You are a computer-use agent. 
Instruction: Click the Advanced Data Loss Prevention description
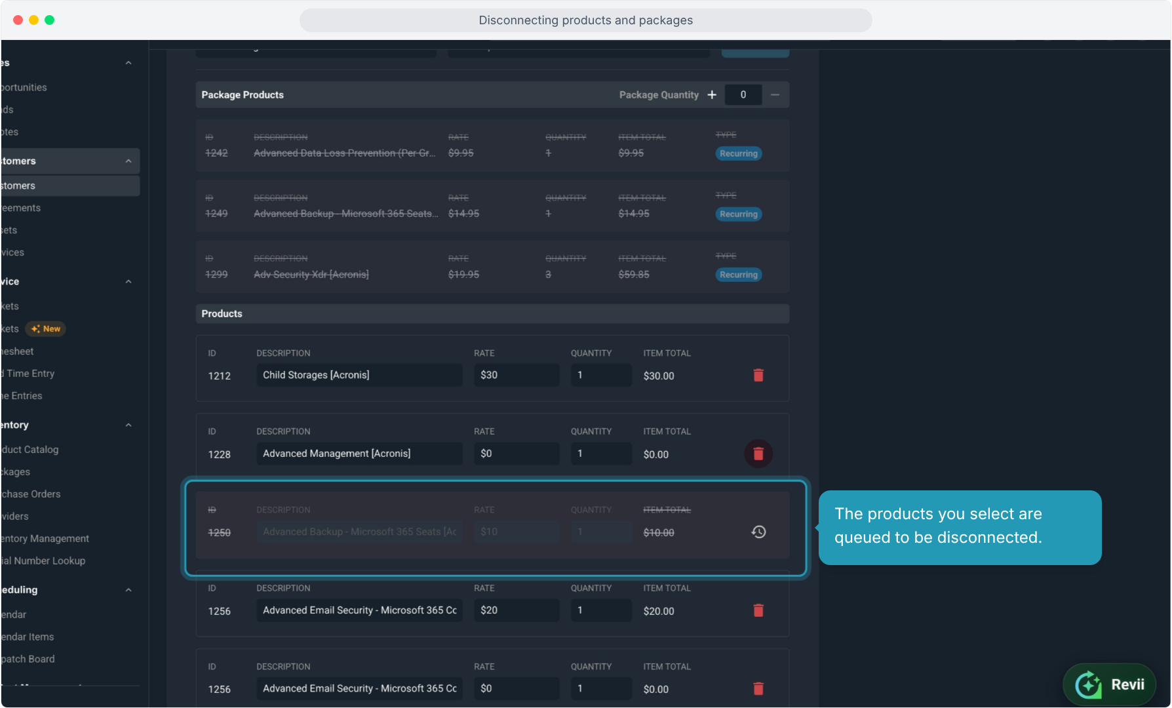coord(345,153)
